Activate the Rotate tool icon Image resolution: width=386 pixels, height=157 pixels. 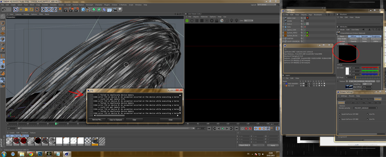pos(31,10)
